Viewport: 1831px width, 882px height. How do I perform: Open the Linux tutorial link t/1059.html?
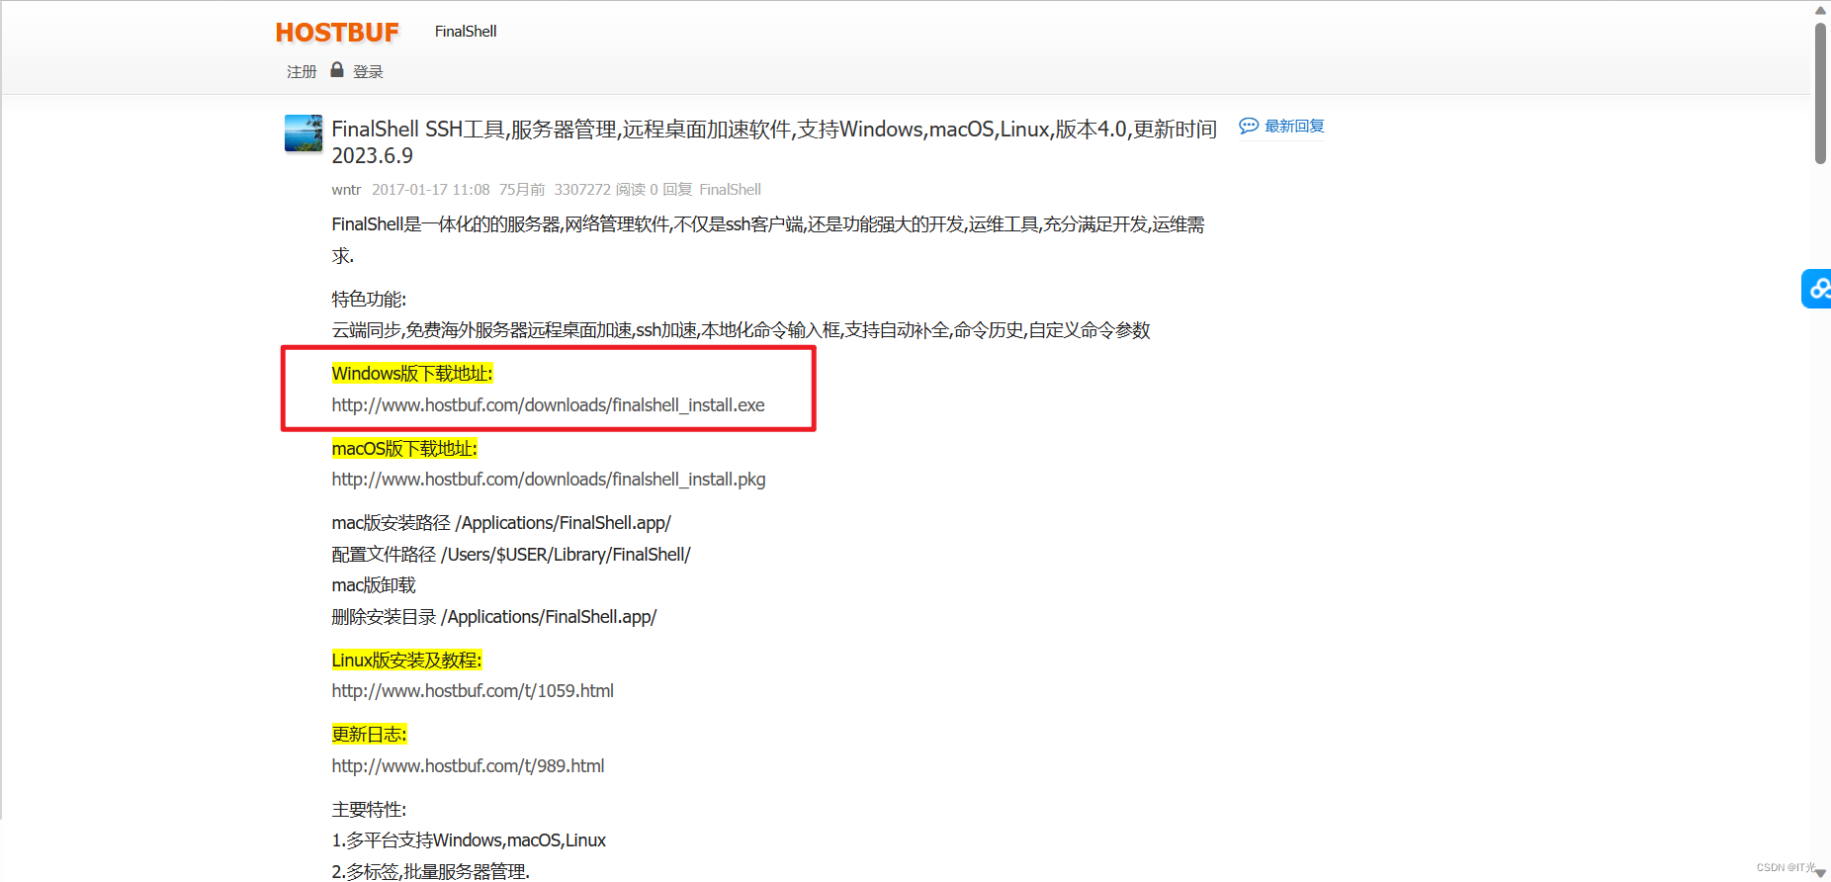click(x=473, y=691)
